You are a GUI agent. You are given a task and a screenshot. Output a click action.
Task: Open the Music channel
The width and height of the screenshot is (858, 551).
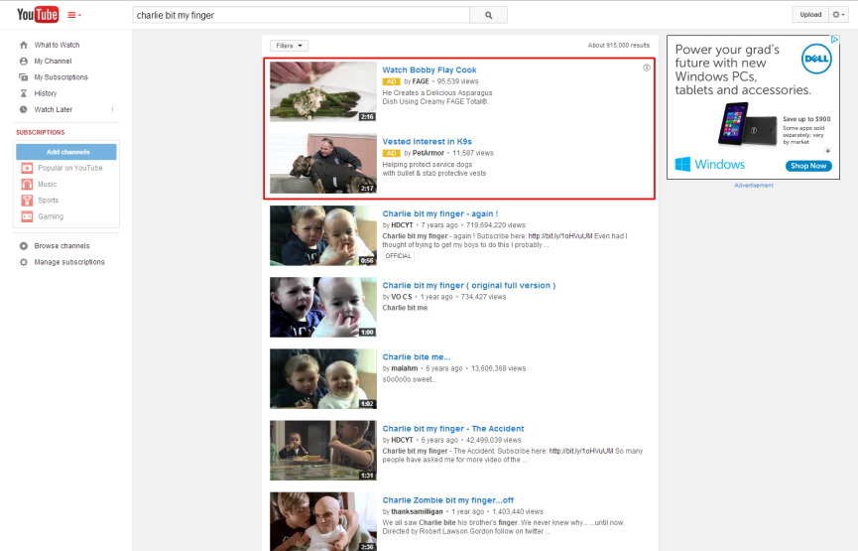pos(47,184)
